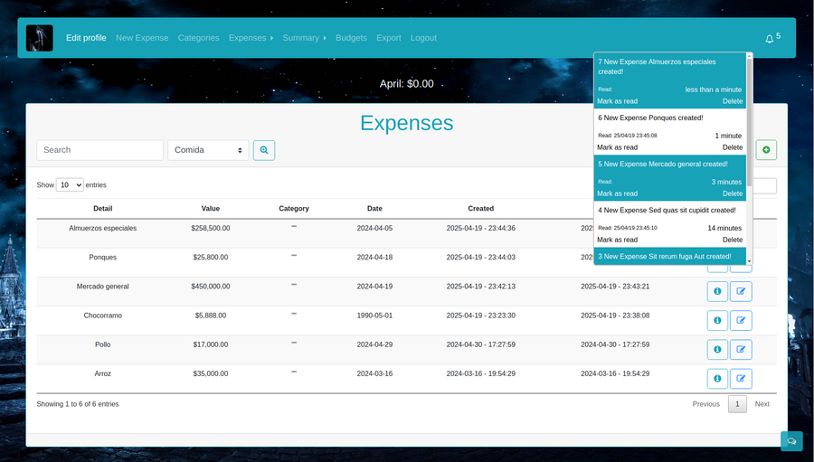
Task: Focus the Search text field
Action: (x=99, y=150)
